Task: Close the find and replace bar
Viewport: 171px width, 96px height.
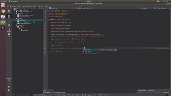Action: click(170, 90)
